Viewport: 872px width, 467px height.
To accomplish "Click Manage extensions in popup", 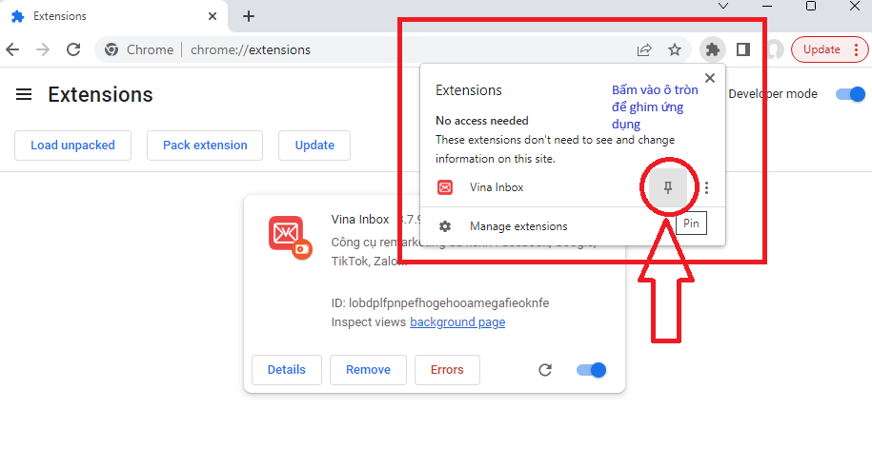I will (572, 226).
